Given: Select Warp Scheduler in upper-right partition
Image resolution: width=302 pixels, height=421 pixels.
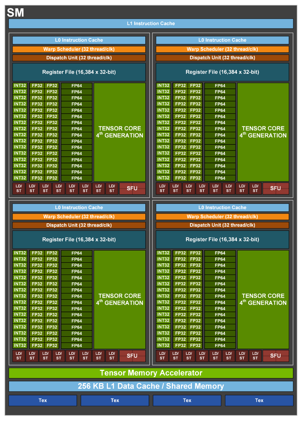Looking at the screenshot, I should 222,49.
